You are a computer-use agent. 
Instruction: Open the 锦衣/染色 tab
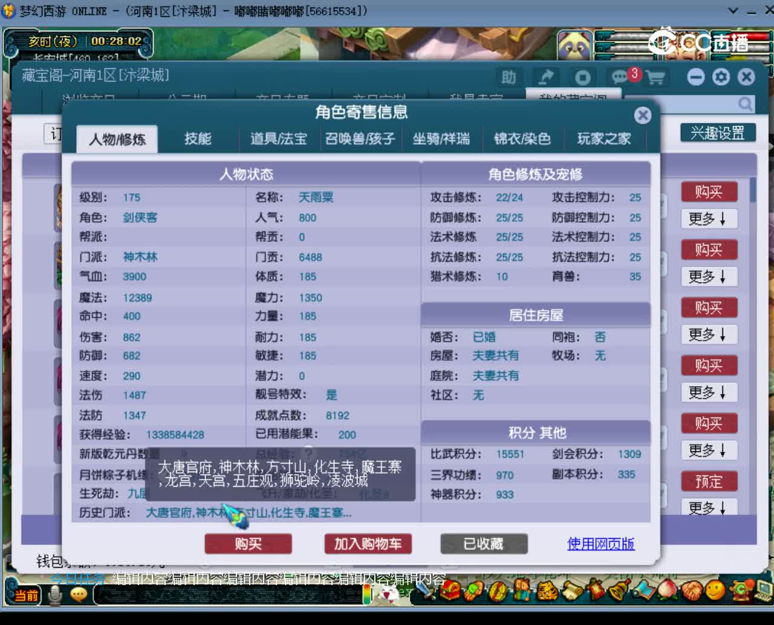pos(522,139)
